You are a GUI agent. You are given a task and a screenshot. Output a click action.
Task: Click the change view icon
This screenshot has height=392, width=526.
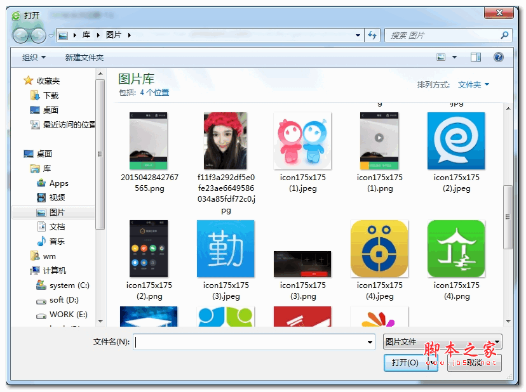pyautogui.click(x=441, y=57)
